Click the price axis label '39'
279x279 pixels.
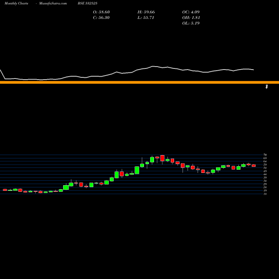click(x=265, y=177)
